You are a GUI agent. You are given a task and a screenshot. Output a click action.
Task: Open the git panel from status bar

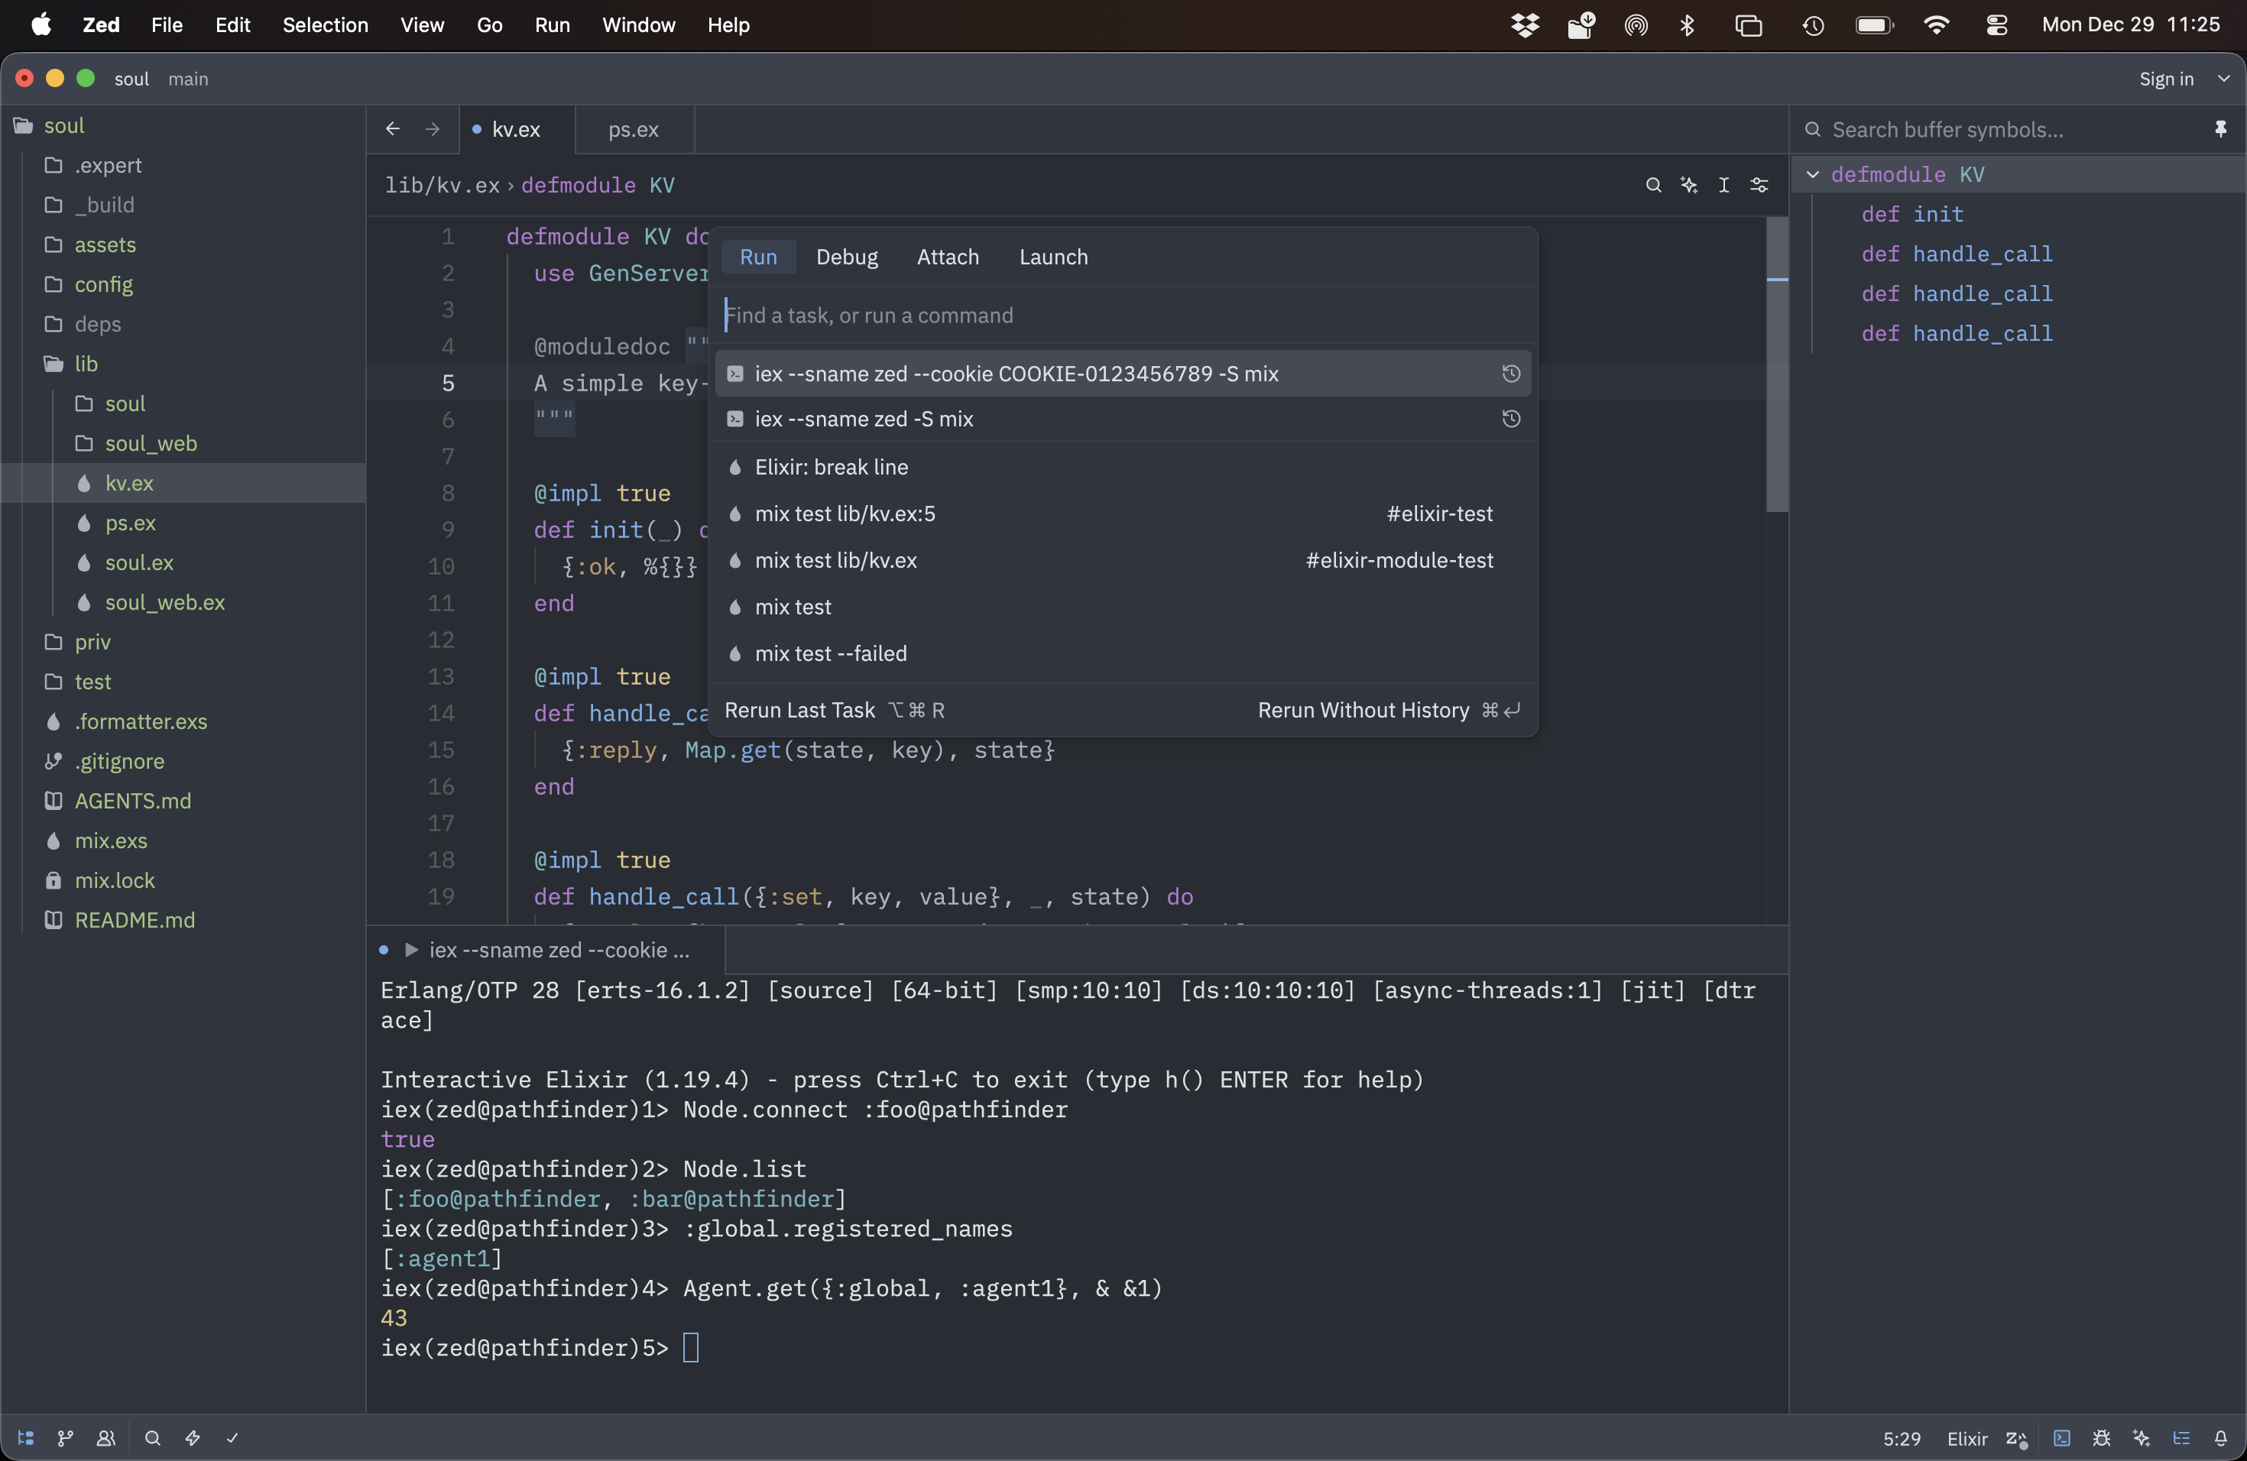point(65,1438)
